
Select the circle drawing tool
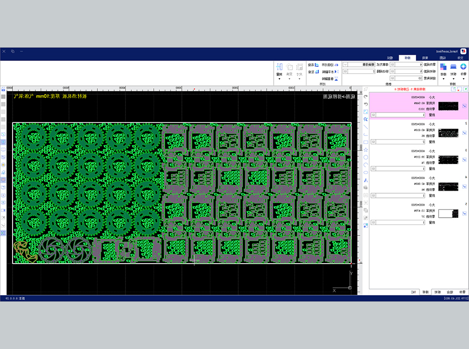pos(365,157)
